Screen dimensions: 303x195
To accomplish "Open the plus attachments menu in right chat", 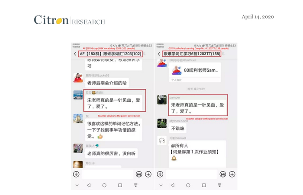I will pos(232,174).
